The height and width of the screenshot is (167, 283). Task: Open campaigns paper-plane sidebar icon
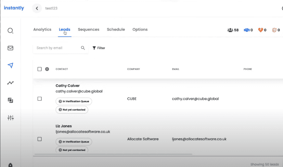coord(10,65)
